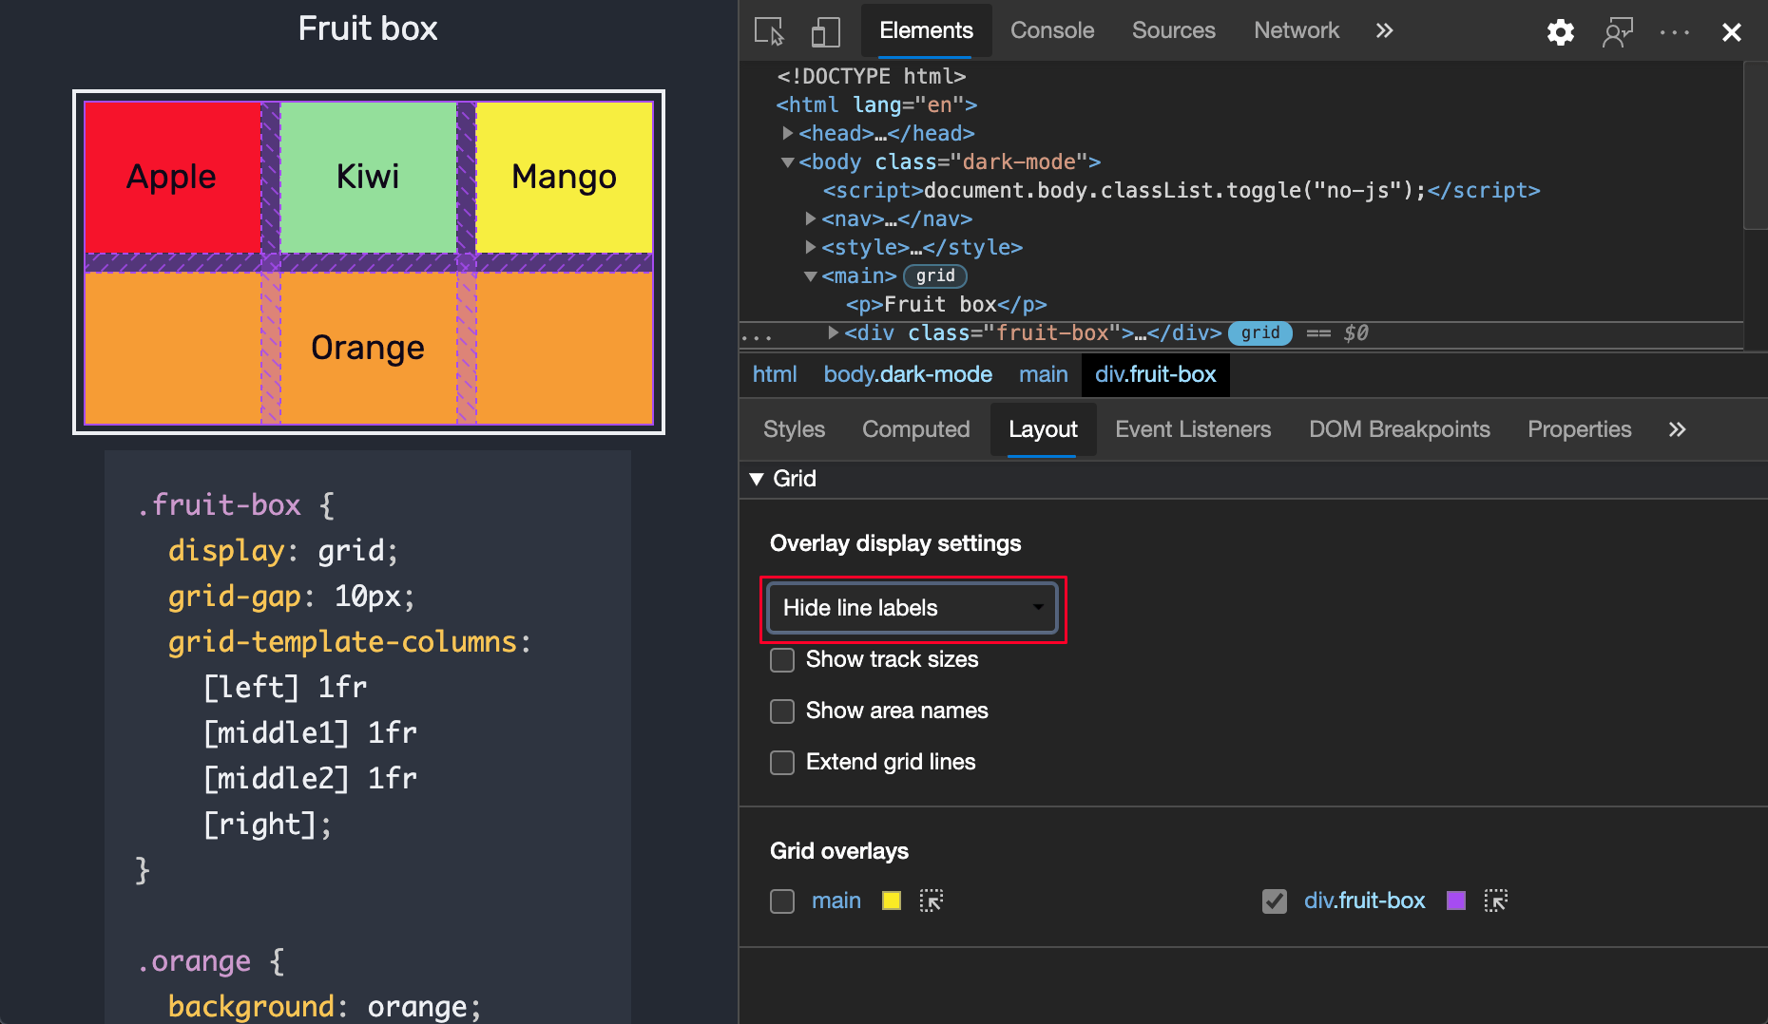Enable Show track sizes
This screenshot has height=1024, width=1768.
click(x=781, y=659)
